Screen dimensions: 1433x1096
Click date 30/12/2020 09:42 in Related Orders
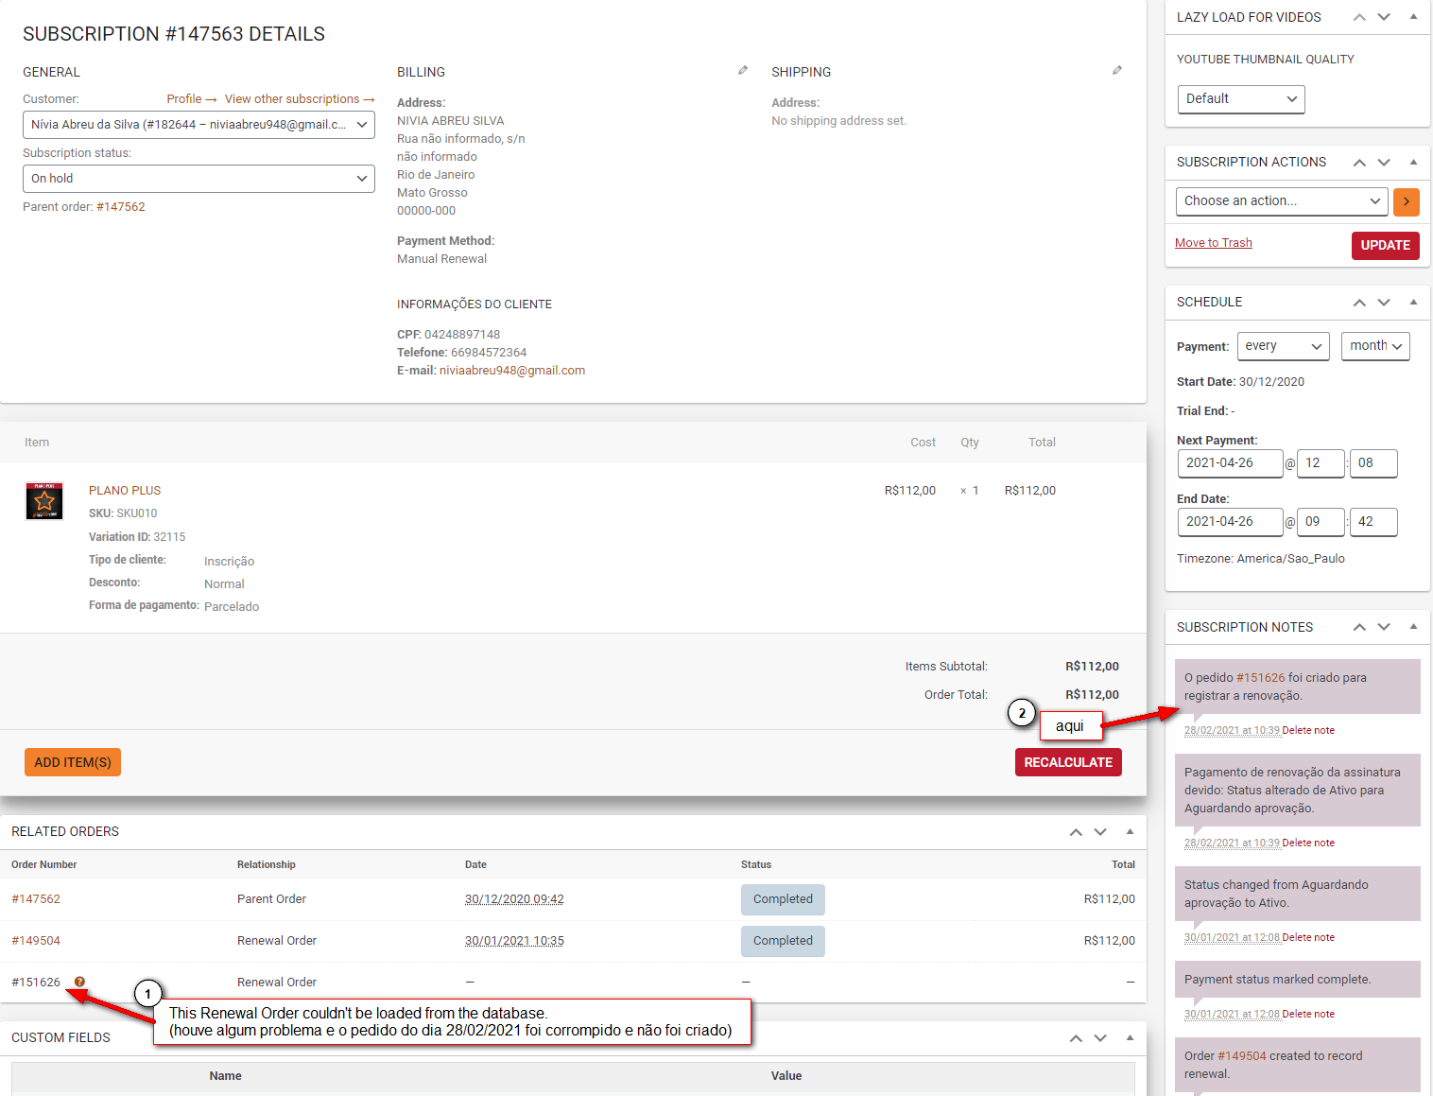click(x=514, y=899)
